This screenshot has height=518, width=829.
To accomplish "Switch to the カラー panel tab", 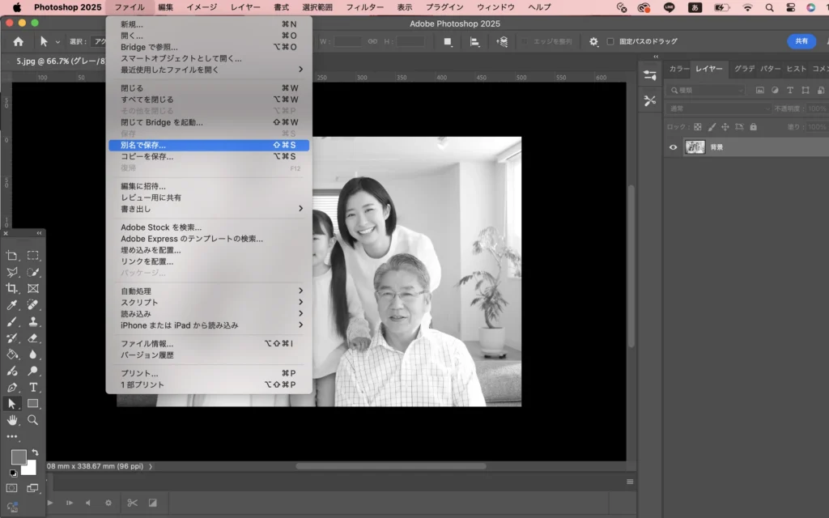I will [x=679, y=70].
